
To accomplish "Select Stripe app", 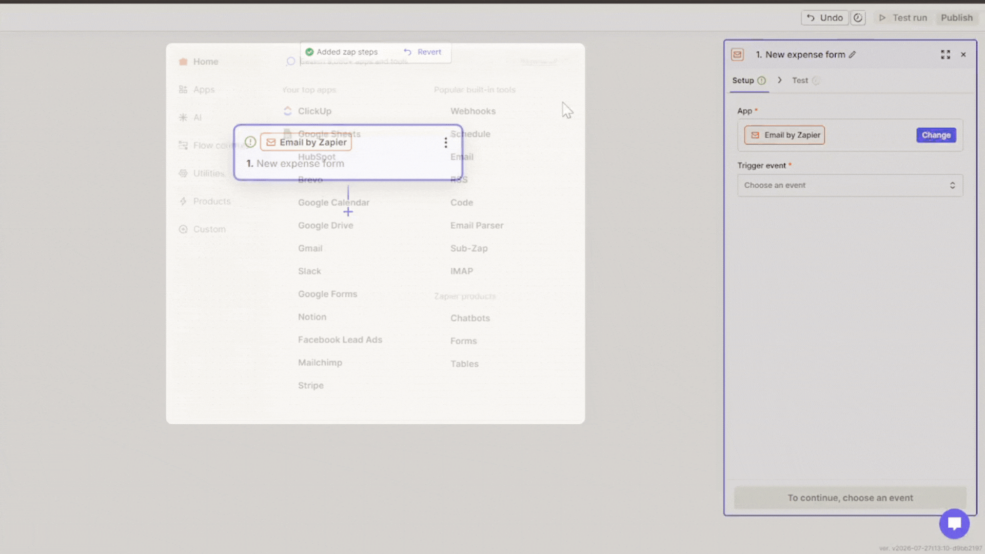I will click(x=310, y=386).
